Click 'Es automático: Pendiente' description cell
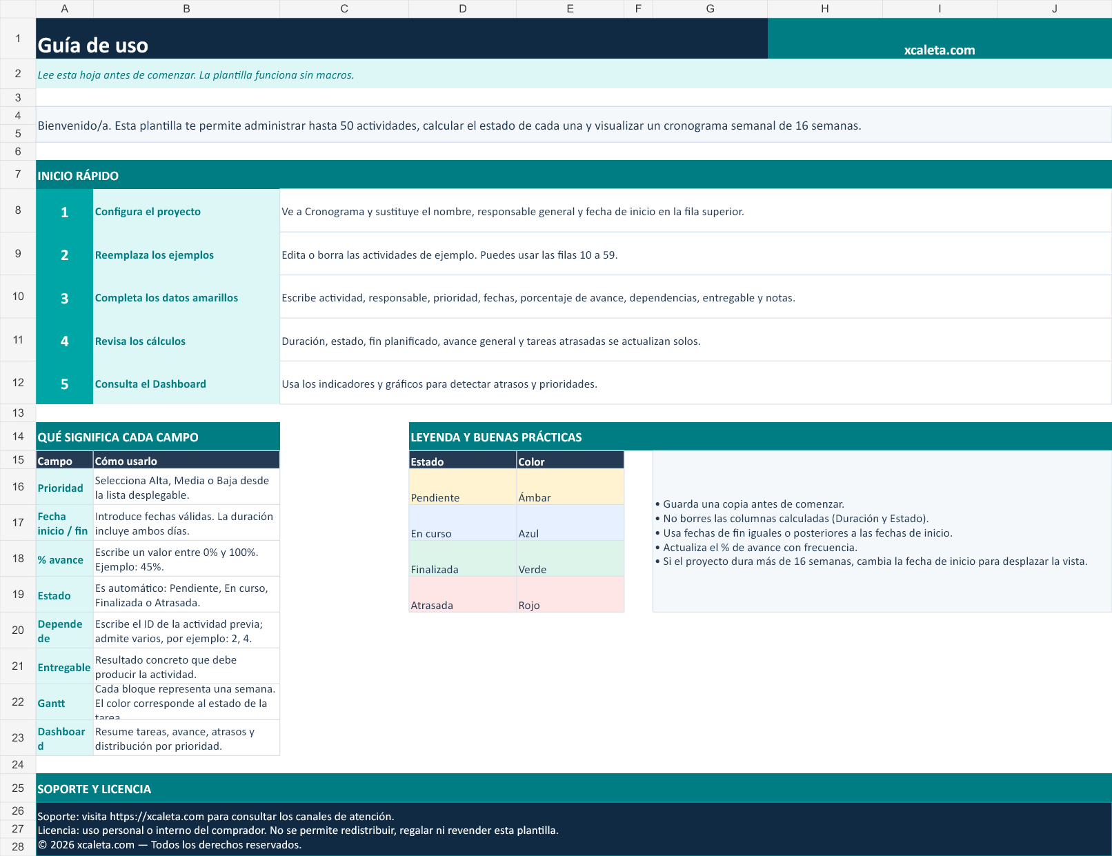 186,595
